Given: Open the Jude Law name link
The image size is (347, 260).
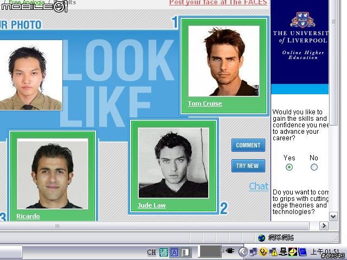Looking at the screenshot, I should tap(152, 205).
